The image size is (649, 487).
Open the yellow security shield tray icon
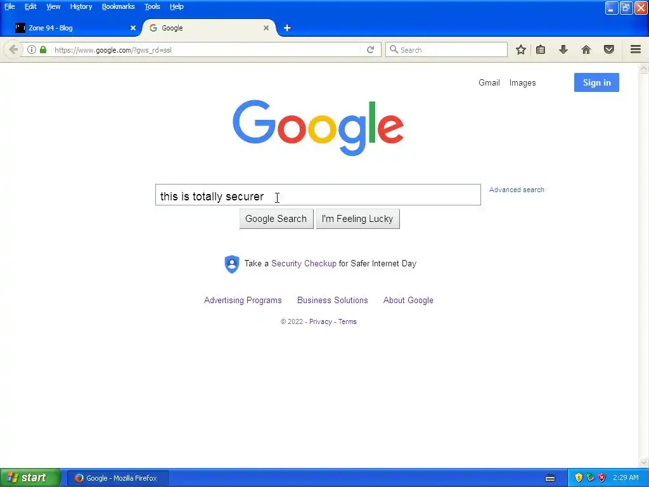click(x=579, y=478)
